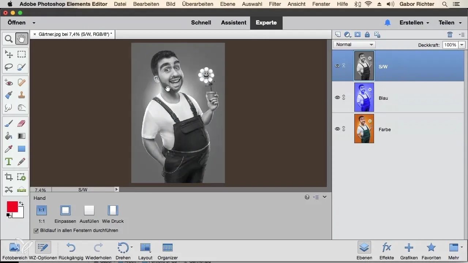Select the Red Eye Removal tool
The width and height of the screenshot is (468, 263).
pyautogui.click(x=9, y=83)
